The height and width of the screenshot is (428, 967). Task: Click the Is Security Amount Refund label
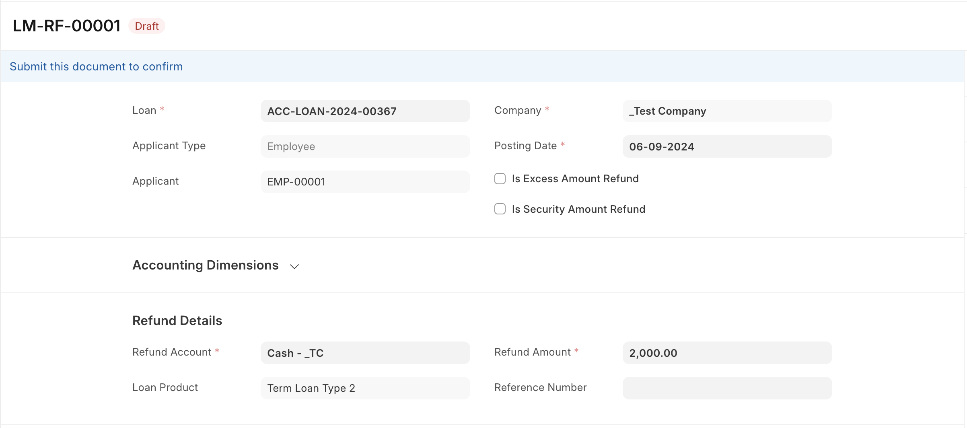578,209
